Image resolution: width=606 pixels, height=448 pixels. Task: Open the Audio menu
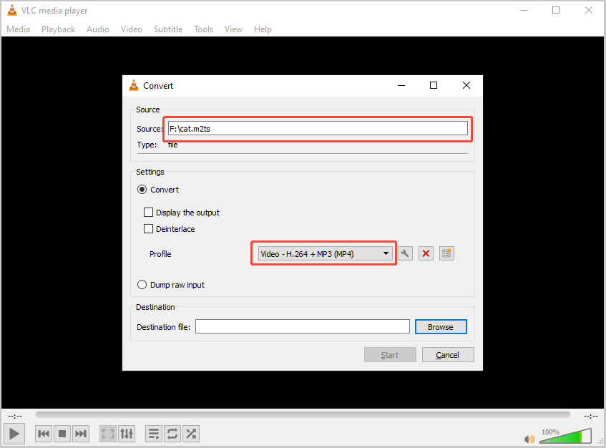click(x=98, y=29)
